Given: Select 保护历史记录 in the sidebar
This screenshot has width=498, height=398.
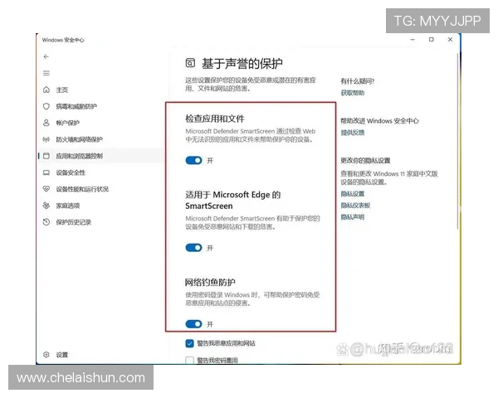Looking at the screenshot, I should tap(74, 222).
